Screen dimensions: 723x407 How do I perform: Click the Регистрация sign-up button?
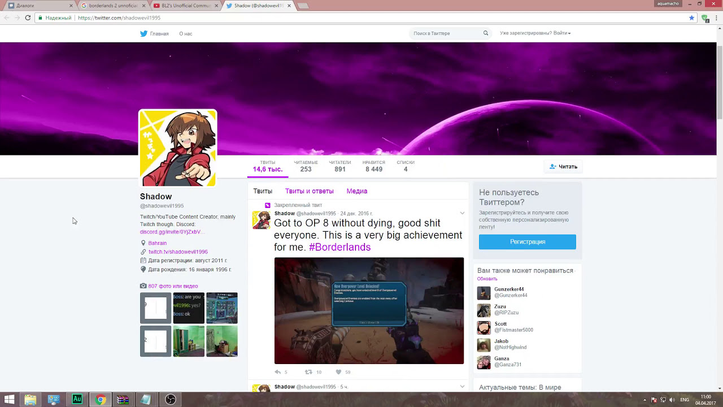click(x=528, y=241)
